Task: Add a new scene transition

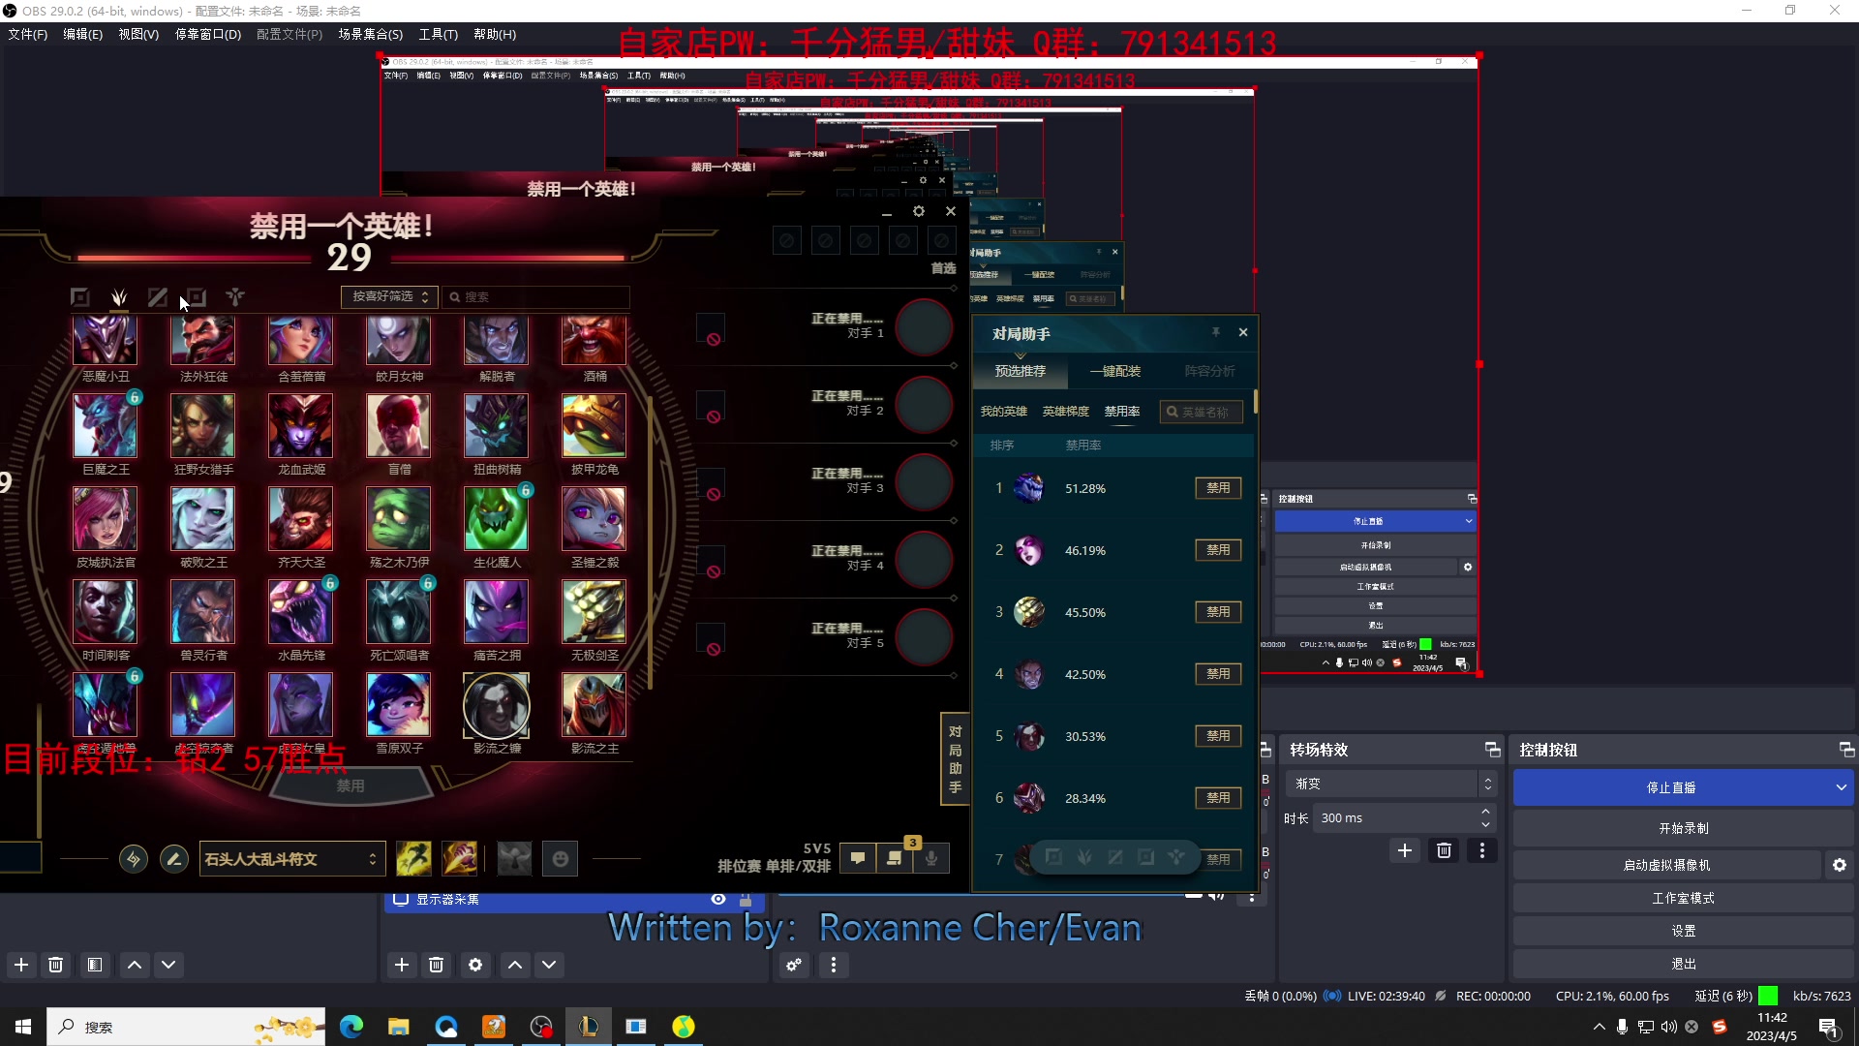Action: [1405, 850]
